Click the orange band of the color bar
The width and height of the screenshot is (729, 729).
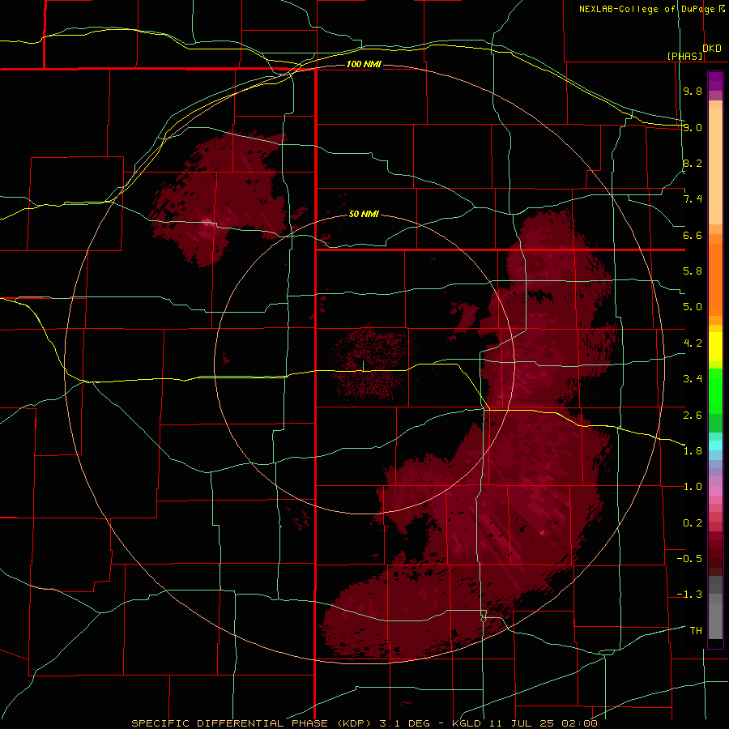tap(715, 275)
